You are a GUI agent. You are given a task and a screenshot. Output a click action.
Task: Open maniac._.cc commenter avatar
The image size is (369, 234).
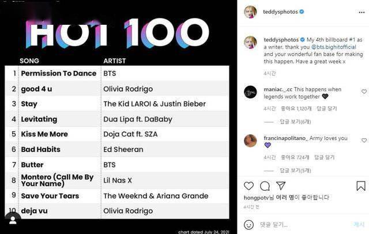click(250, 92)
